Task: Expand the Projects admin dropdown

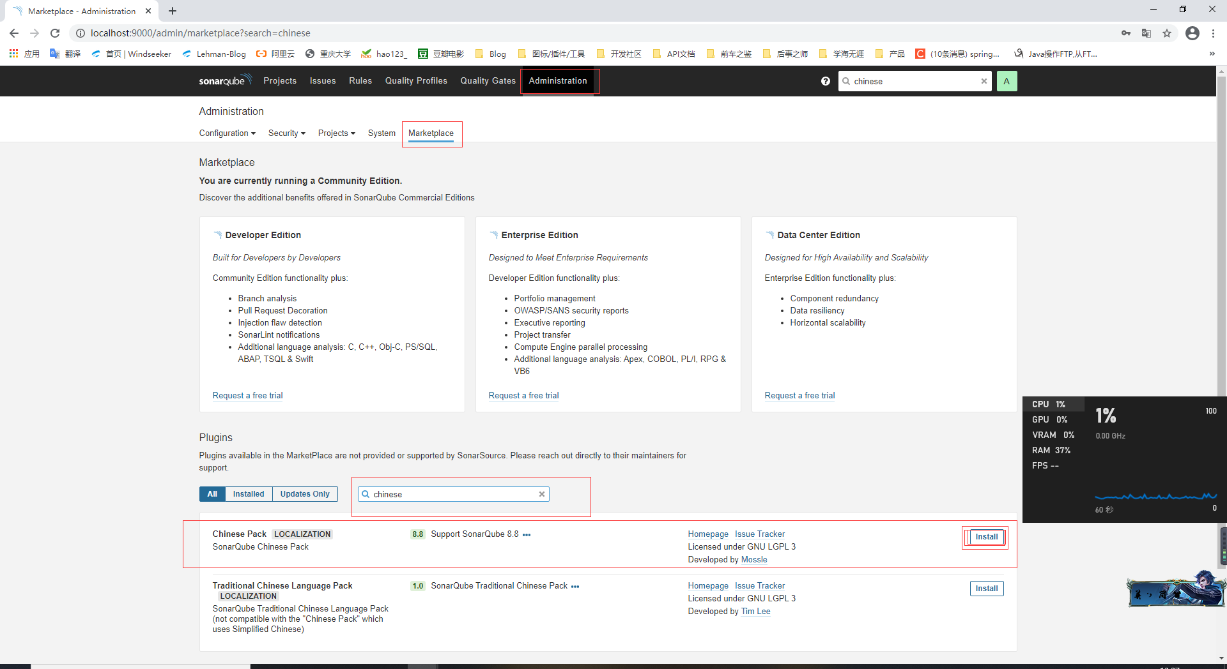Action: tap(337, 133)
